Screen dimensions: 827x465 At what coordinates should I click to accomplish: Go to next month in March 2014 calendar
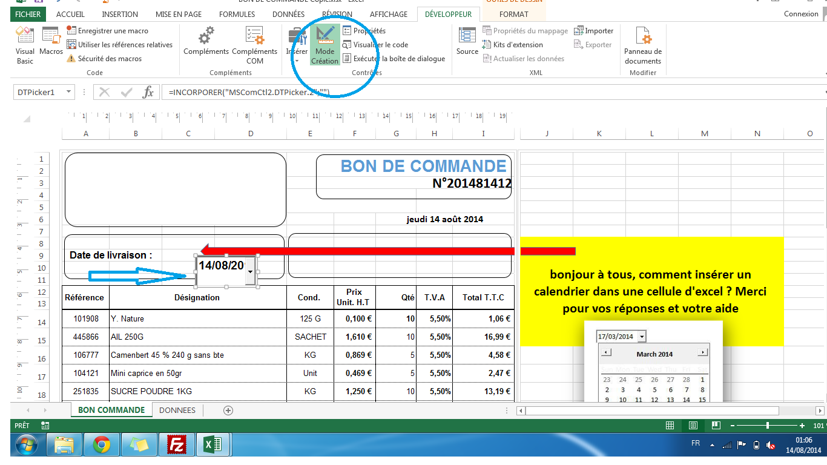pos(702,352)
